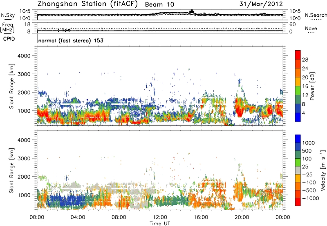Click the "Beam 10" label
The height and width of the screenshot is (226, 327).
click(x=159, y=4)
